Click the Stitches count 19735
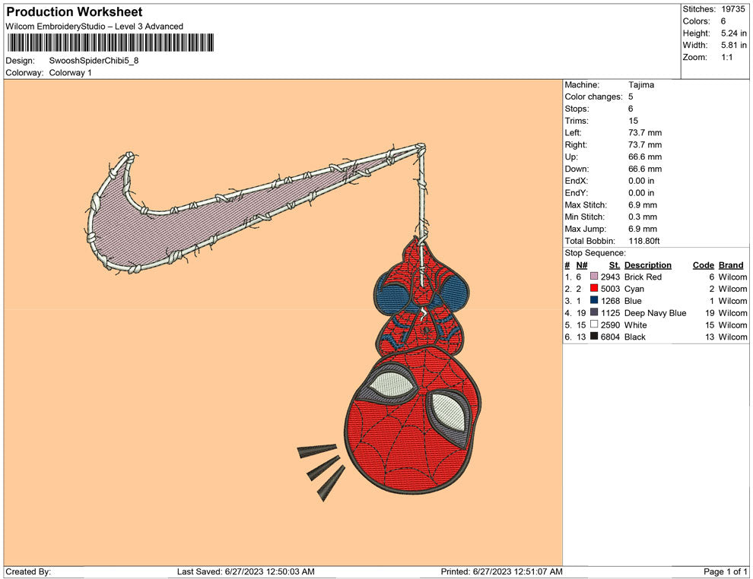 point(733,9)
